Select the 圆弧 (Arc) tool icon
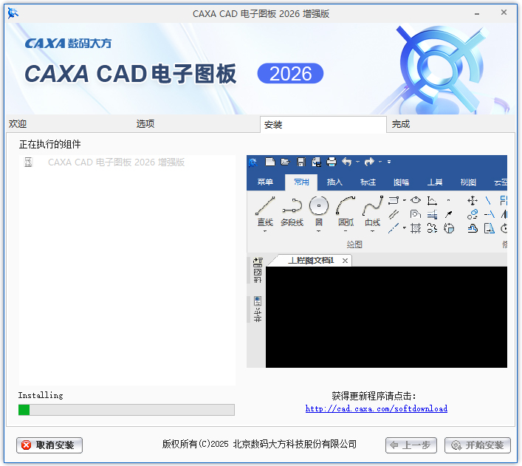The image size is (522, 466). (x=346, y=206)
